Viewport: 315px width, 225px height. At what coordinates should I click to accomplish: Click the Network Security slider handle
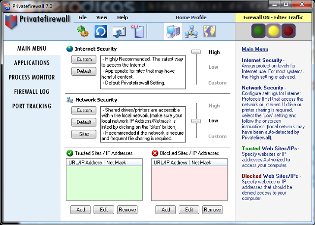point(196,121)
